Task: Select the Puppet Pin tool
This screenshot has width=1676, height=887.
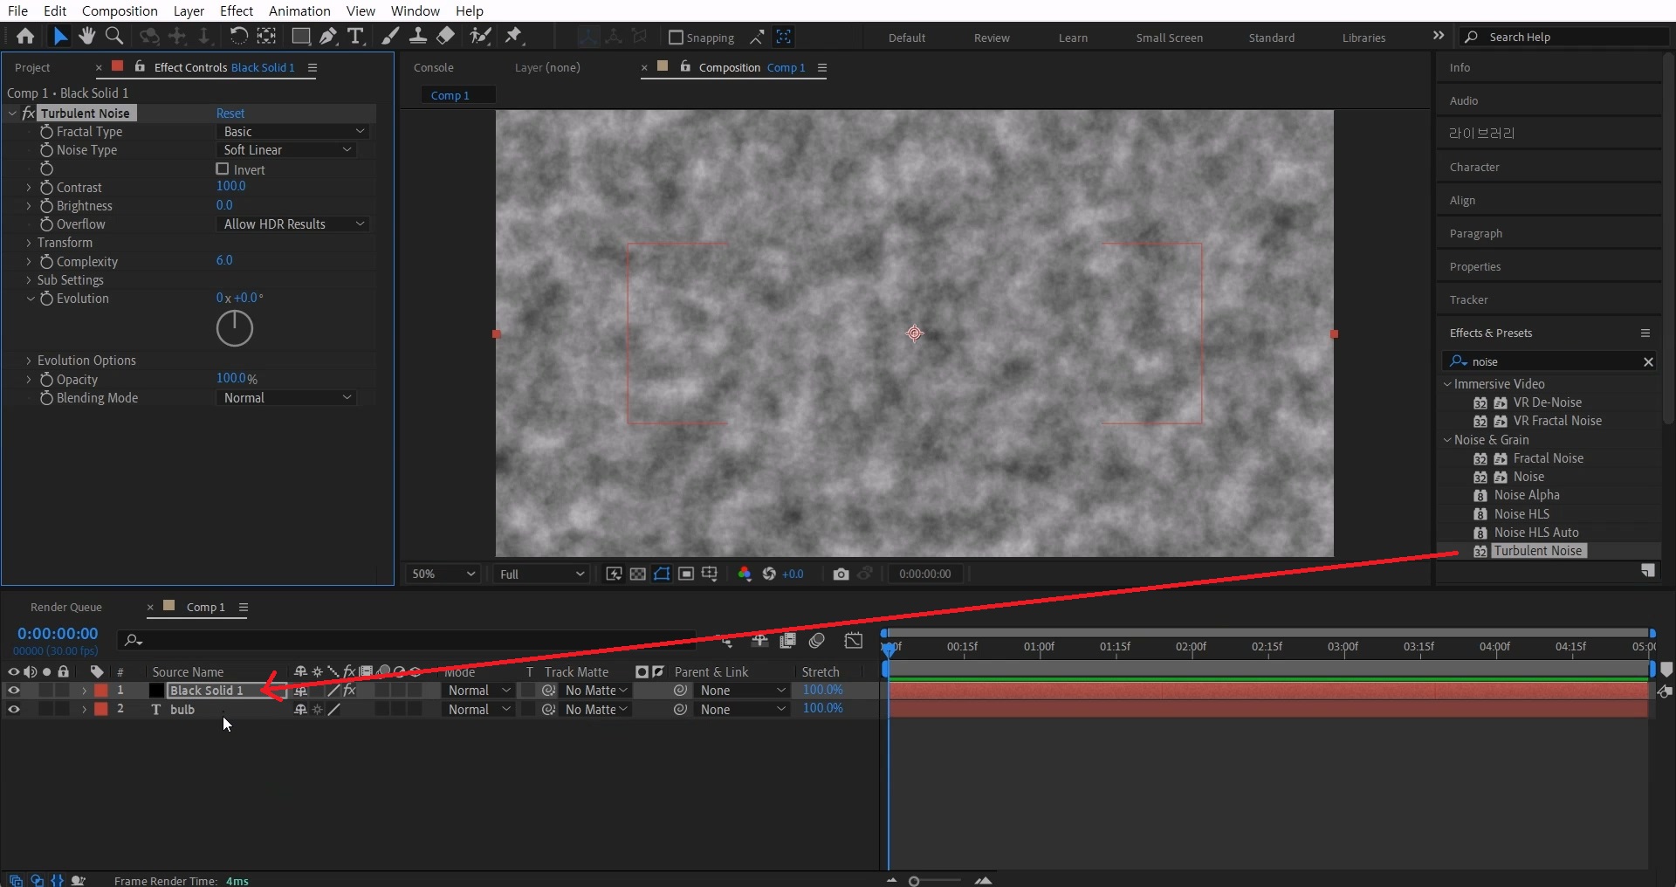Action: click(513, 36)
